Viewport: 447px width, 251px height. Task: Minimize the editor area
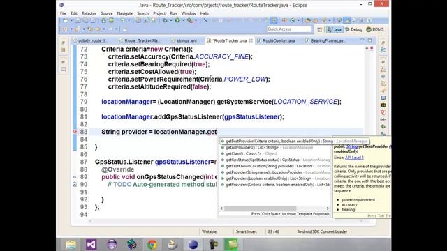(x=362, y=40)
